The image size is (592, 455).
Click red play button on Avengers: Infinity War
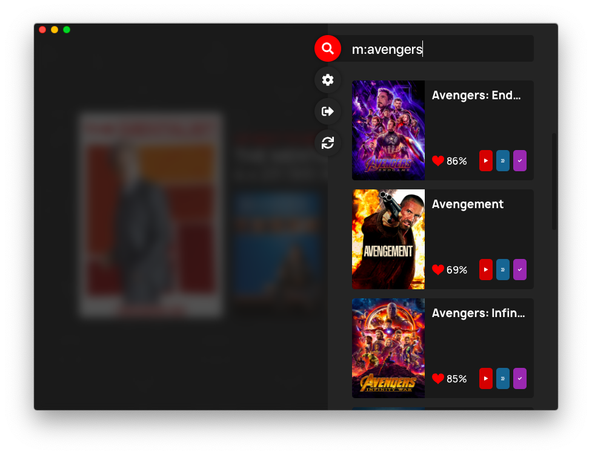pyautogui.click(x=486, y=379)
